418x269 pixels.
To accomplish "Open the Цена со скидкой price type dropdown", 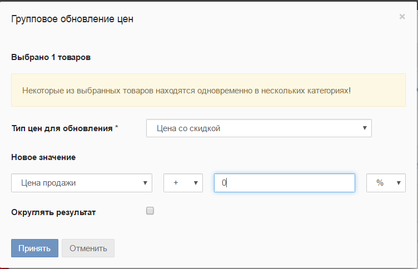I will pos(259,128).
